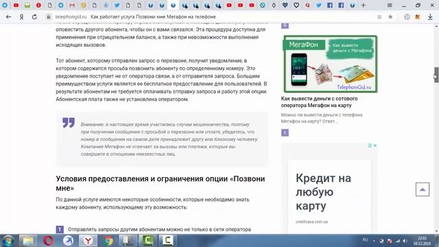Screen dimensions: 439x247
Task: Open the Action Center flag tray icon
Action: tap(390, 241)
